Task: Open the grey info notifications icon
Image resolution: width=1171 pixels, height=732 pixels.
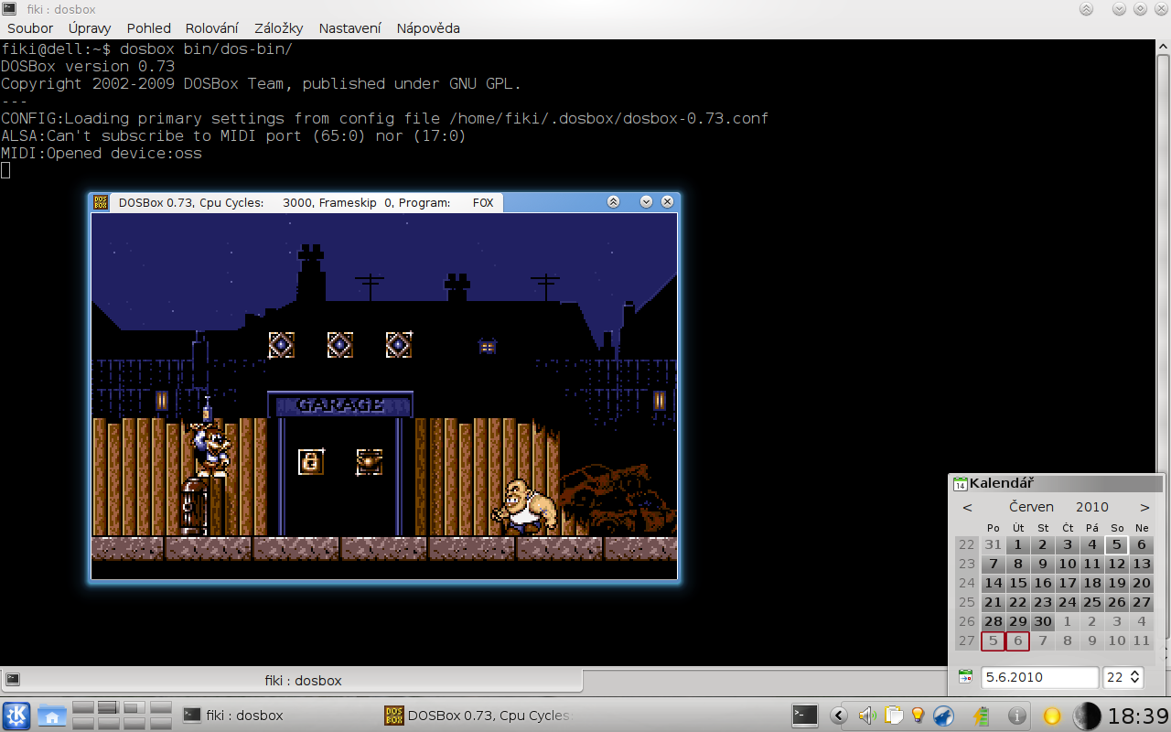Action: [x=1016, y=716]
